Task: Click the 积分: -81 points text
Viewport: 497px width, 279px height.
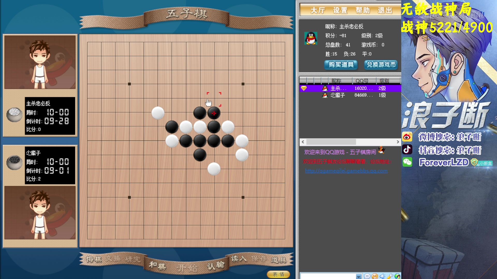Action: [336, 36]
